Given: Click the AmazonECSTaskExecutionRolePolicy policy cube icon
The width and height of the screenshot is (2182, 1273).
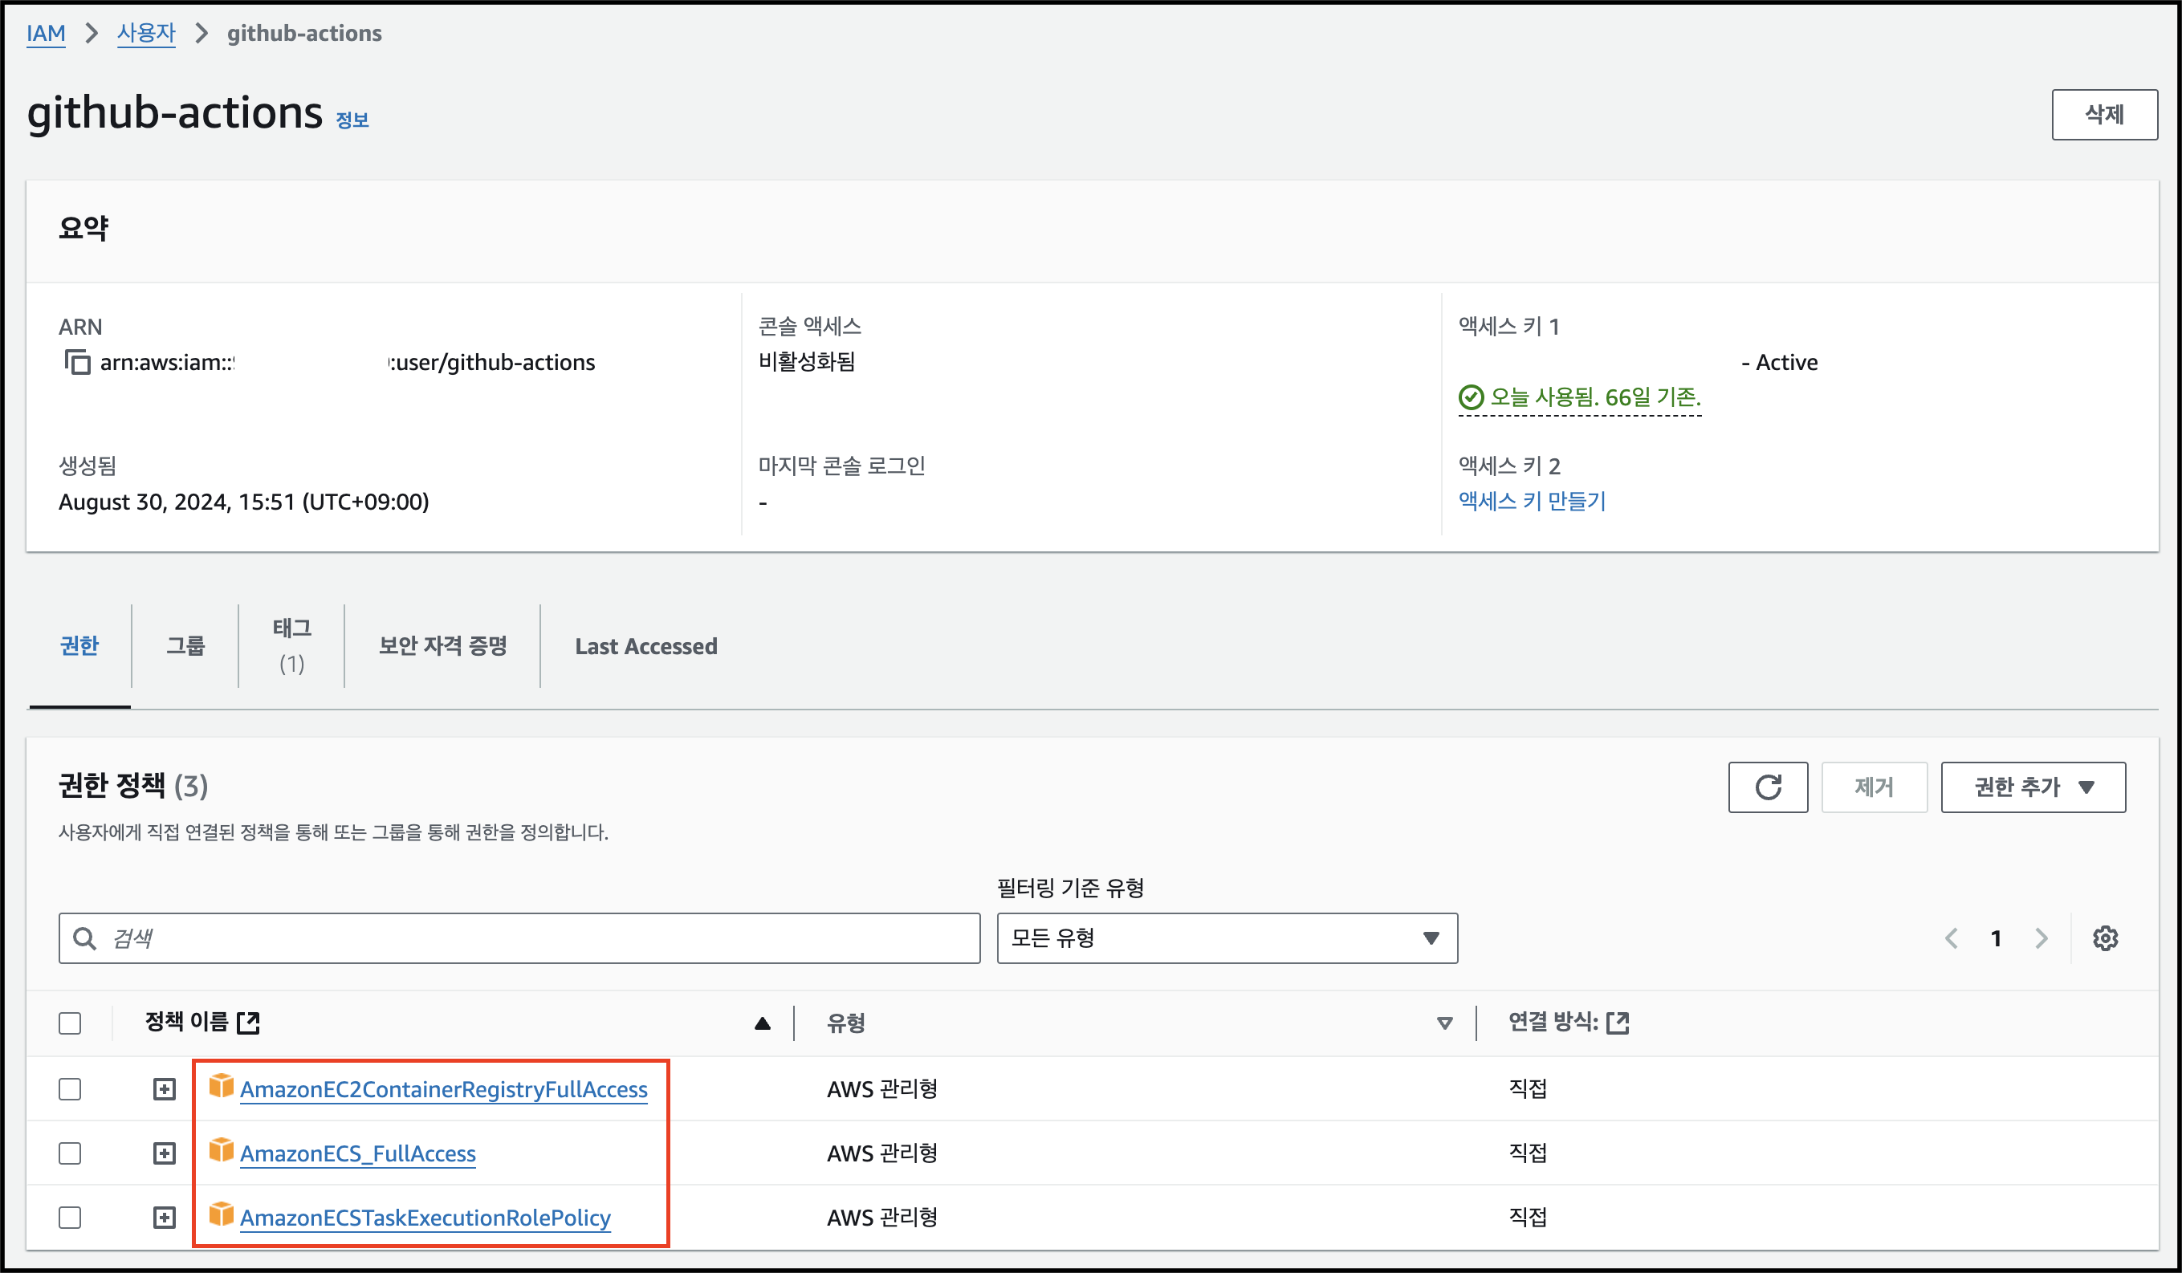Looking at the screenshot, I should pyautogui.click(x=222, y=1214).
